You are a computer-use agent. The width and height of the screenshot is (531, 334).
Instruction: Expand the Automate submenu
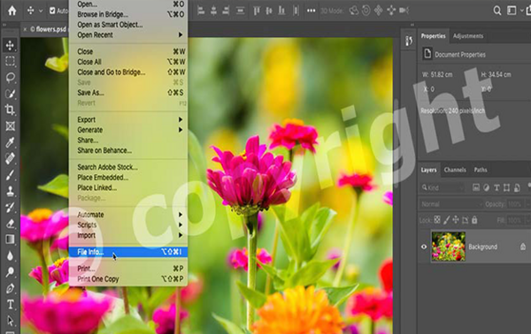128,215
